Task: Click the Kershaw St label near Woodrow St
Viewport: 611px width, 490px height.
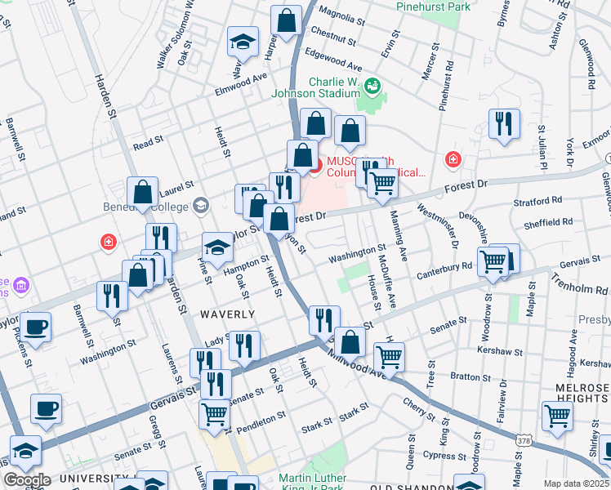Action: [x=500, y=351]
